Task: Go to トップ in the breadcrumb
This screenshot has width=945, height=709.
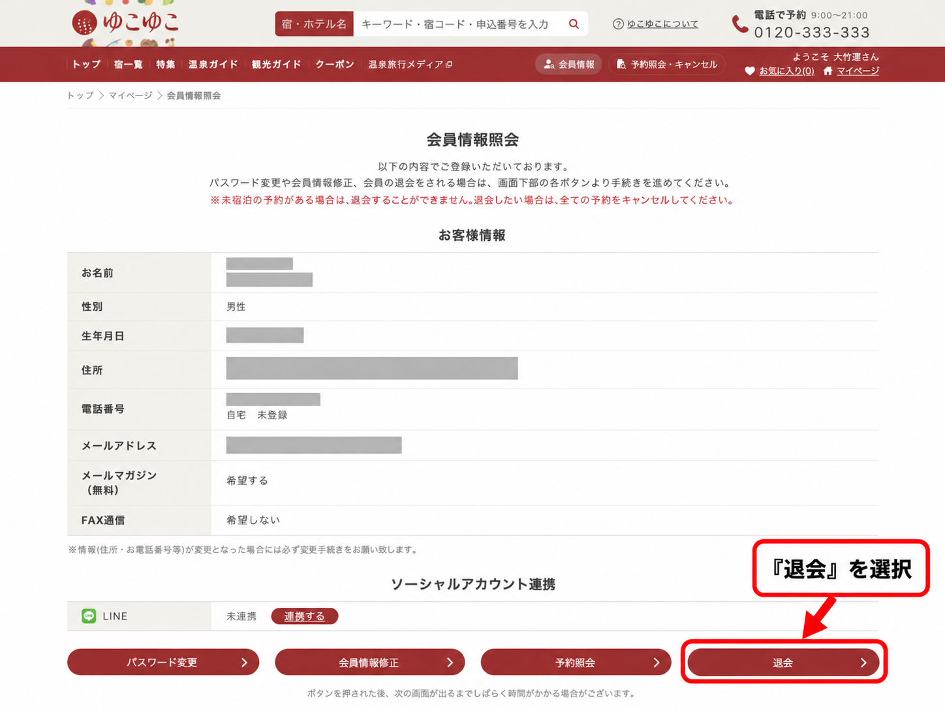Action: [x=80, y=95]
